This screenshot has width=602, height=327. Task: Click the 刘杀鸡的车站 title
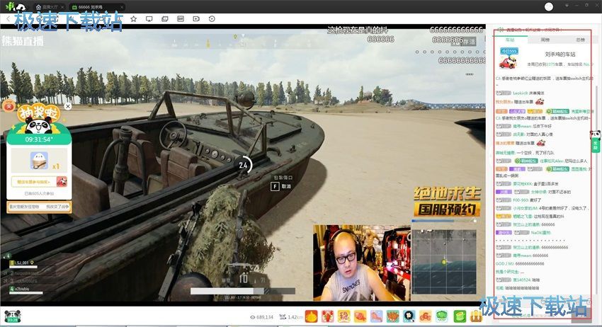coord(560,54)
